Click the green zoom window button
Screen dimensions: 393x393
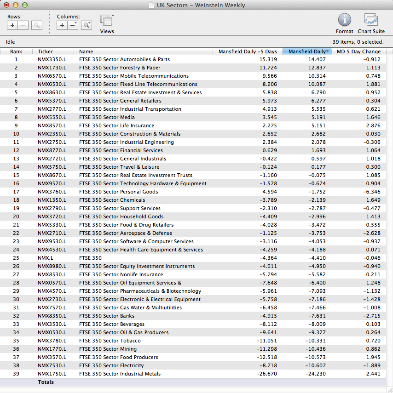(25, 6)
